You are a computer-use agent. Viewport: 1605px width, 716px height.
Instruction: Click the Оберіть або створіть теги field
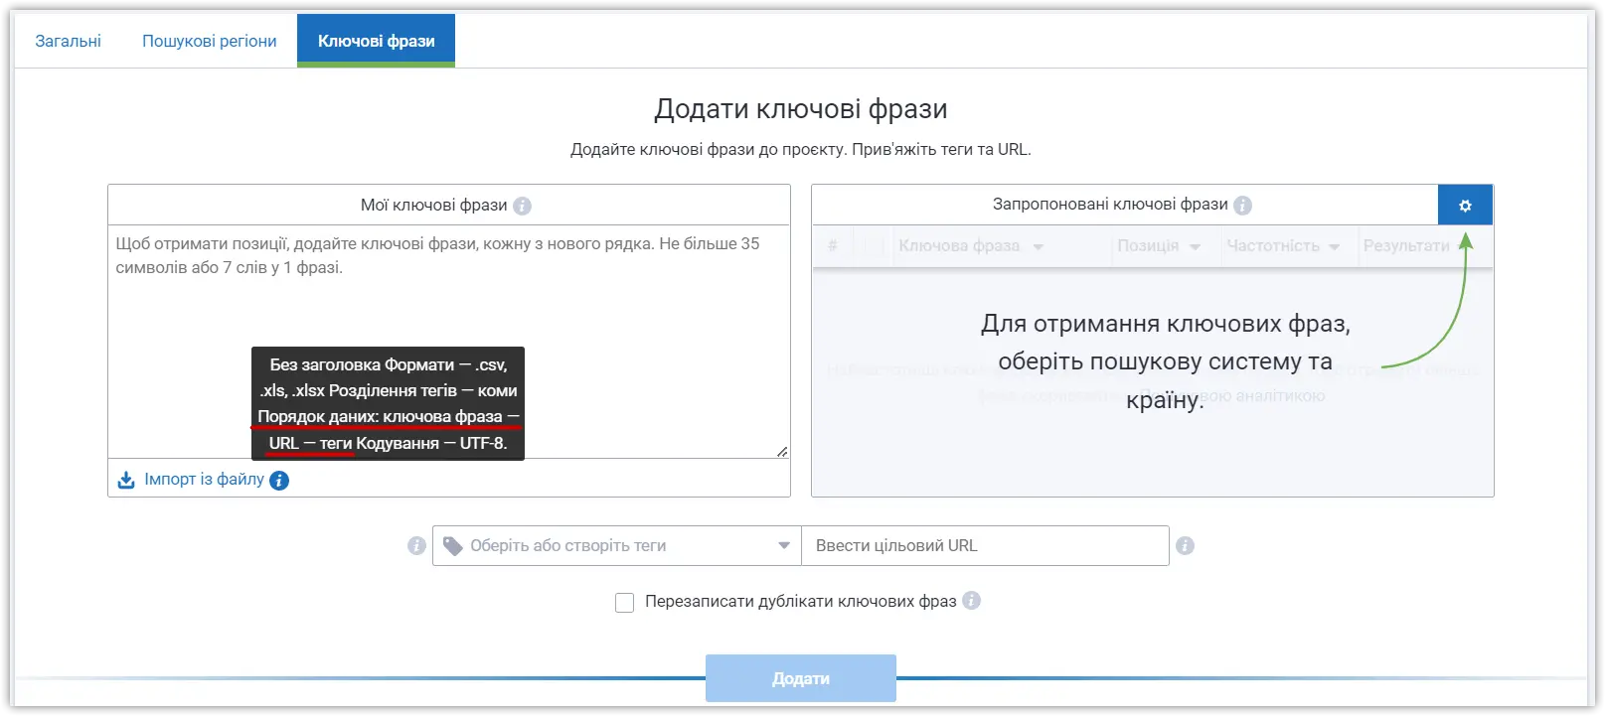pyautogui.click(x=617, y=545)
